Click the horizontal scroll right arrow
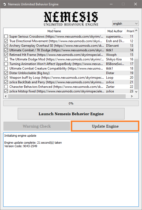This screenshot has width=142, height=210. (x=132, y=96)
